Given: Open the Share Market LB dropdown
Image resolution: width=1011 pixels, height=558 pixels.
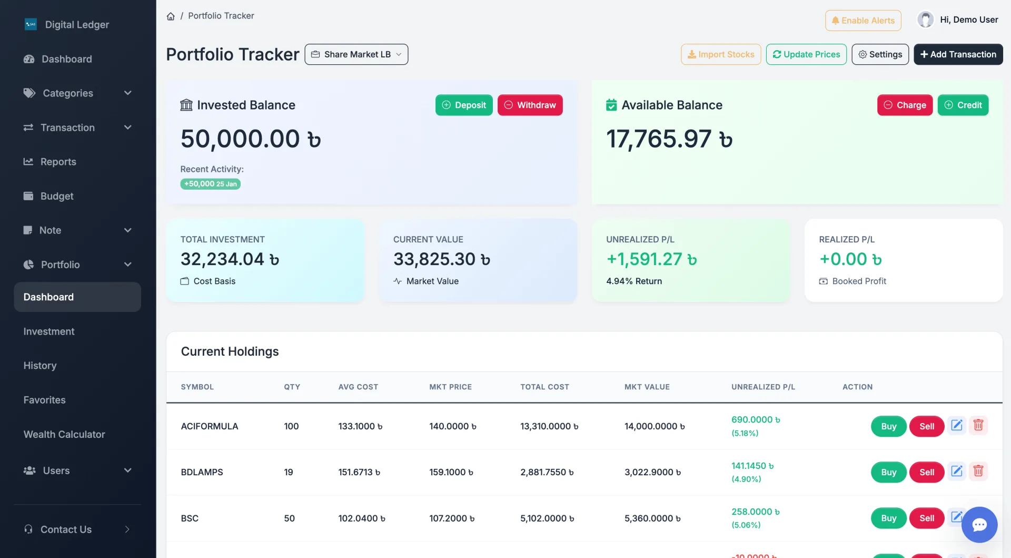Looking at the screenshot, I should 356,54.
